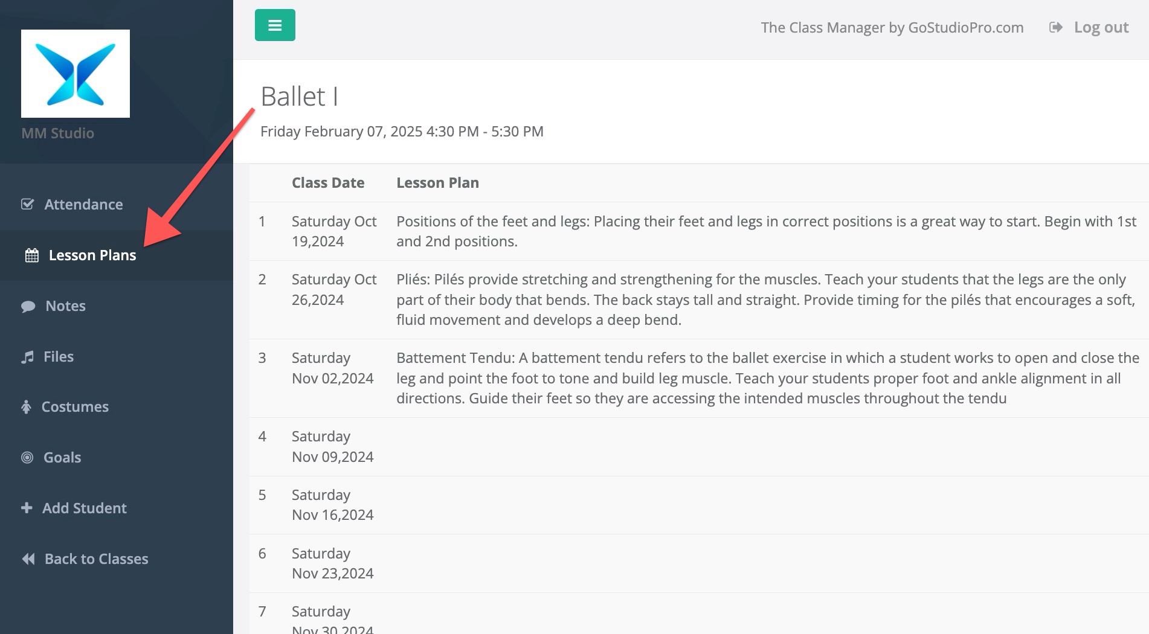Click the MM Studio name label
The height and width of the screenshot is (634, 1149).
[58, 133]
